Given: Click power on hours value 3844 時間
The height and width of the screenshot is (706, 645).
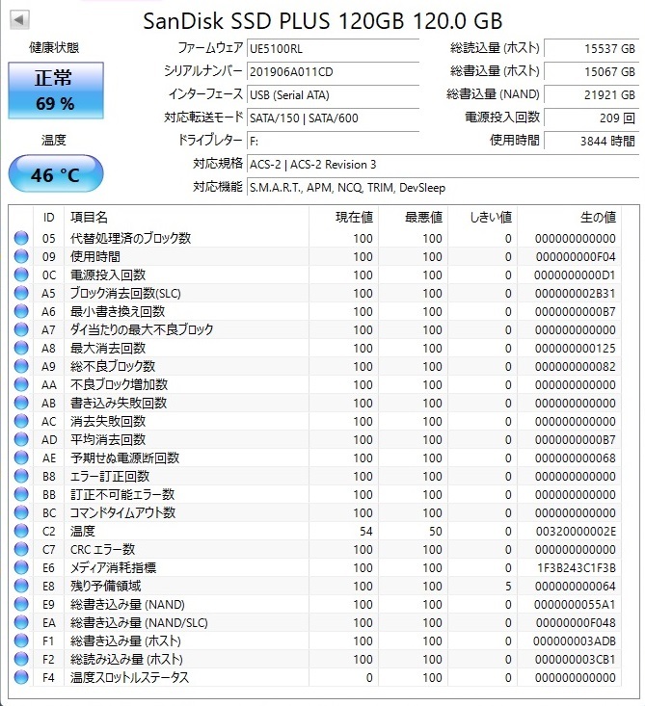Looking at the screenshot, I should pos(591,141).
